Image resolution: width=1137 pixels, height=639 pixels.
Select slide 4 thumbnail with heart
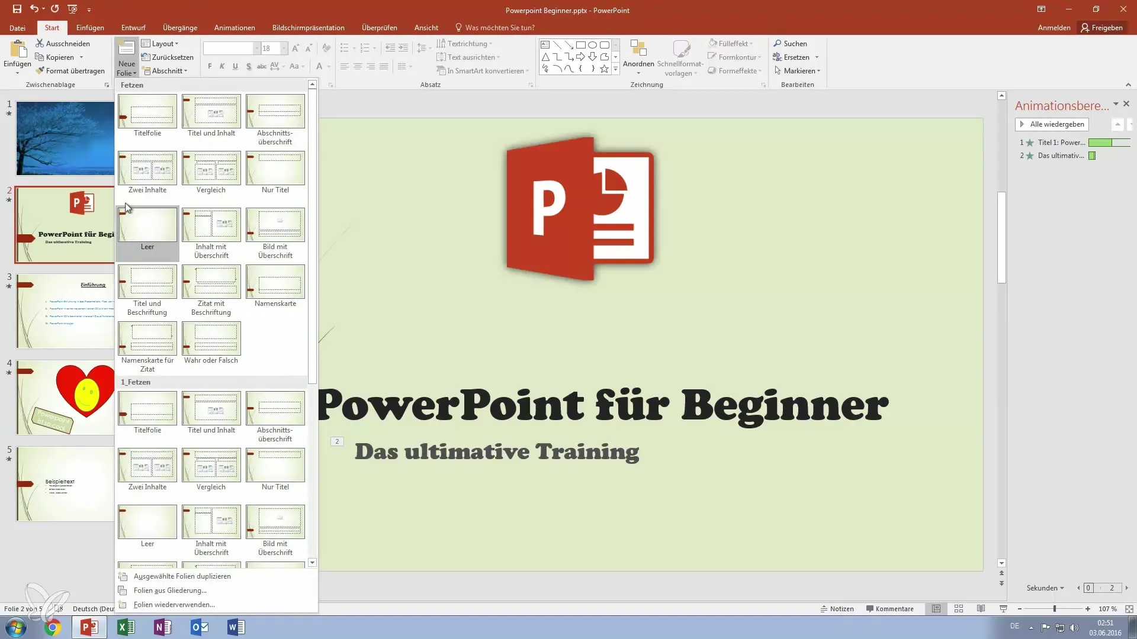(65, 397)
